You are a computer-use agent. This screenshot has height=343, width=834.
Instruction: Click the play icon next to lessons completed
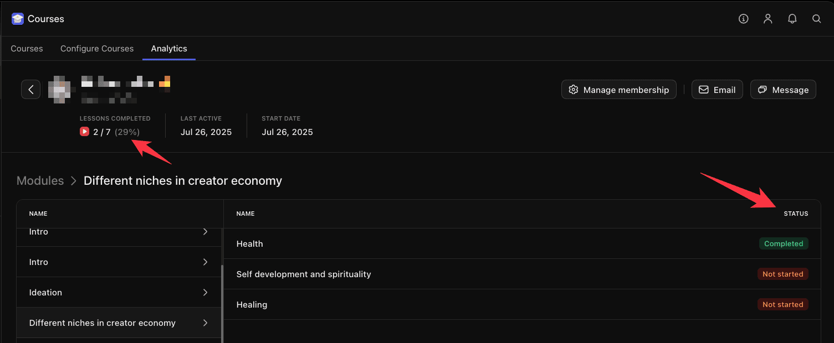coord(84,132)
